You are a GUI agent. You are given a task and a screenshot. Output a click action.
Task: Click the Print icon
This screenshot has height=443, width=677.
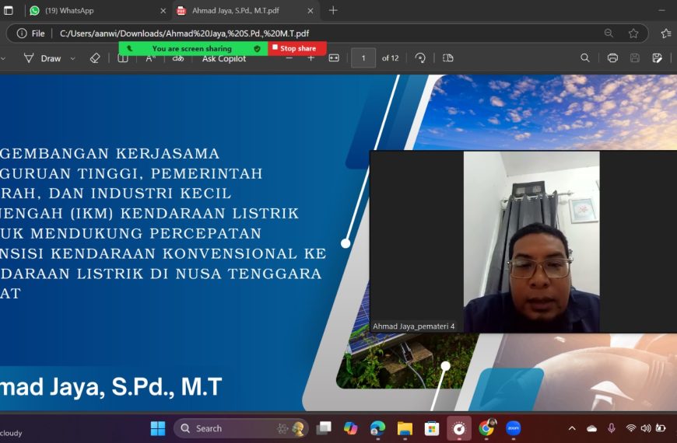[x=612, y=58]
